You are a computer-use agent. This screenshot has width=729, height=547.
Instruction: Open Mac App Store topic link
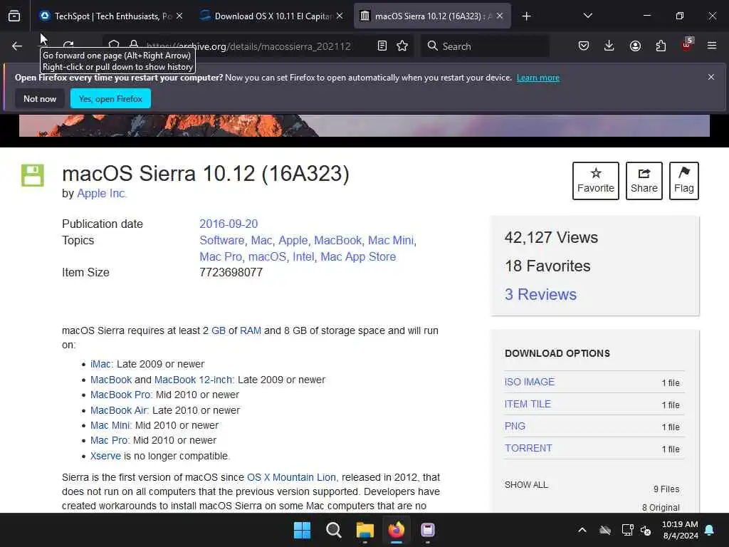click(358, 256)
